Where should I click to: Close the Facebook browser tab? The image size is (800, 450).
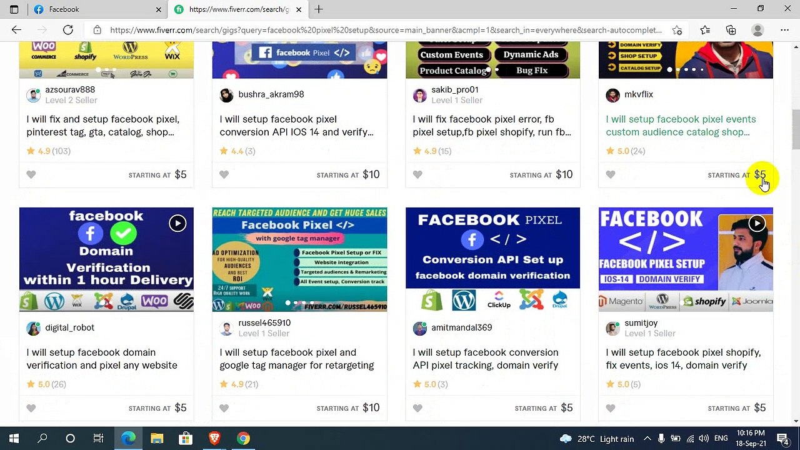(158, 9)
